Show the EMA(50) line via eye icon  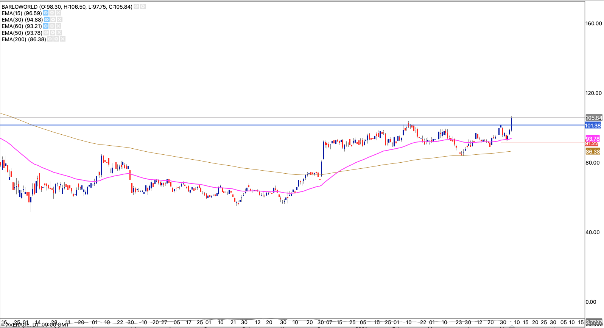(x=46, y=33)
